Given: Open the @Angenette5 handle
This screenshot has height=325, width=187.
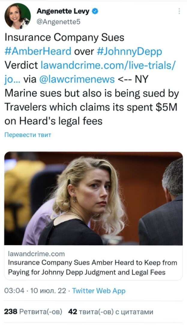Looking at the screenshot, I should (58, 22).
